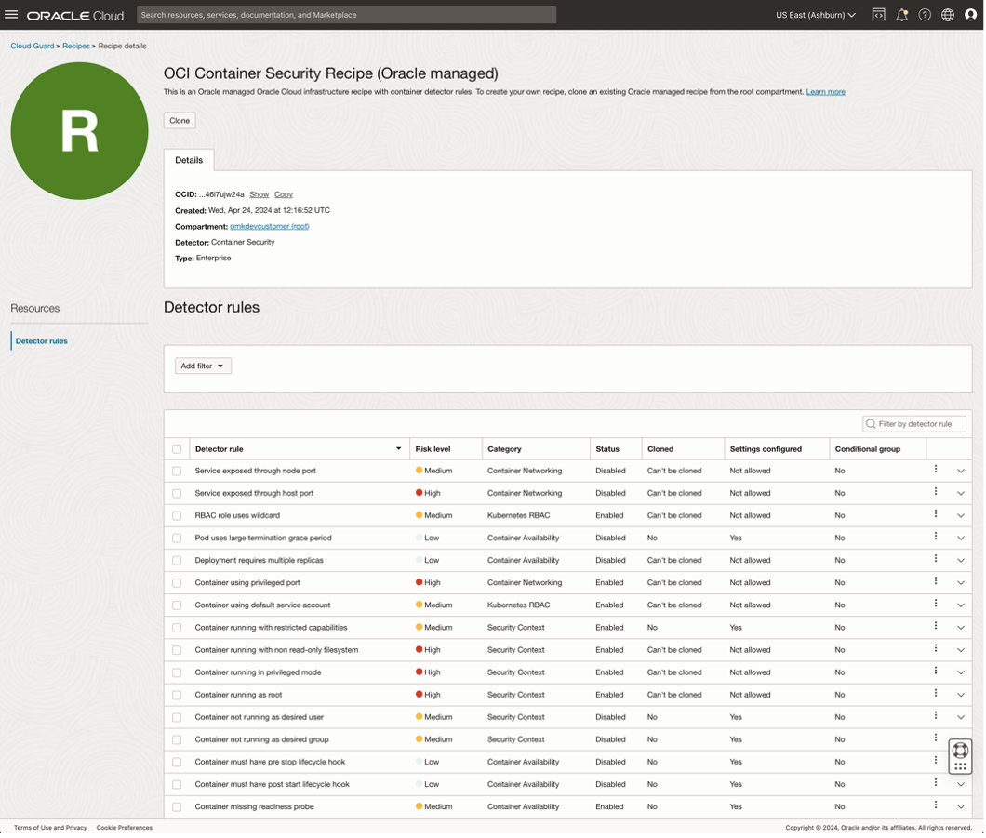Open the notifications bell
The height and width of the screenshot is (838, 986).
(901, 14)
